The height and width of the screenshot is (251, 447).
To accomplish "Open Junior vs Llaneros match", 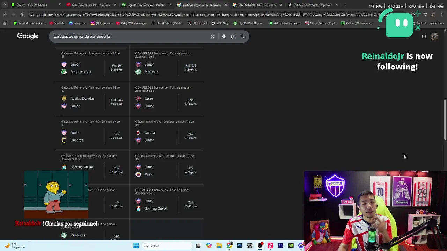I will tap(92, 134).
